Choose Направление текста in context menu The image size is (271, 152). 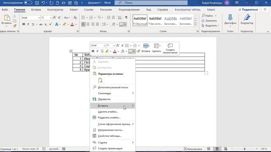pyautogui.click(x=113, y=130)
